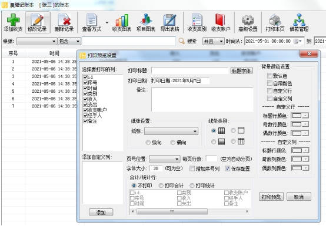Click the 打印标题 input field
Viewport: 326px width, 226px height.
[190, 70]
